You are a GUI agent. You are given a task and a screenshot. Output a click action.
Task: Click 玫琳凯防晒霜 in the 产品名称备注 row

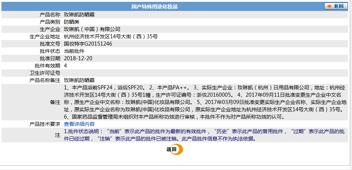tap(79, 80)
